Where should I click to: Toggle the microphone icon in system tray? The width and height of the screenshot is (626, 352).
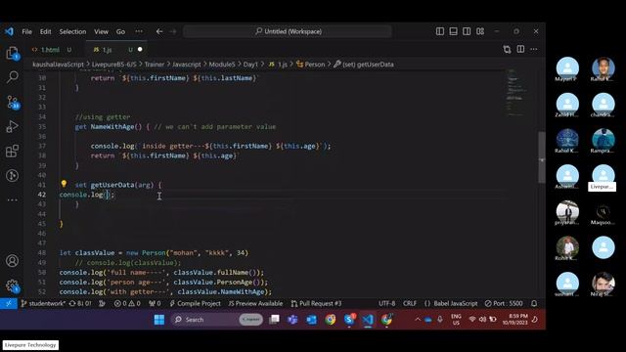(439, 320)
